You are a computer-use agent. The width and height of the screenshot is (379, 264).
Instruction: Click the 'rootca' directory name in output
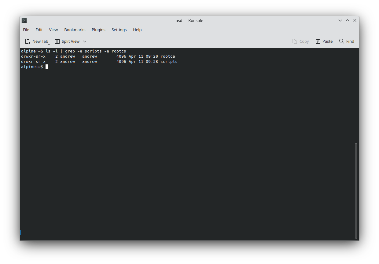click(x=168, y=56)
